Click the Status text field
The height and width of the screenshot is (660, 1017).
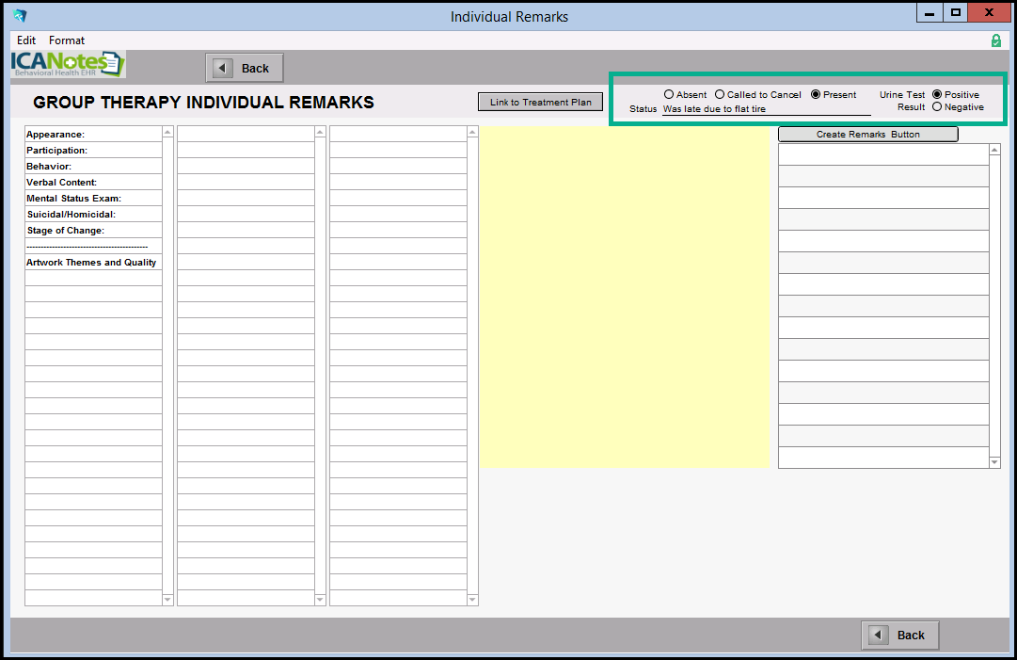point(766,109)
